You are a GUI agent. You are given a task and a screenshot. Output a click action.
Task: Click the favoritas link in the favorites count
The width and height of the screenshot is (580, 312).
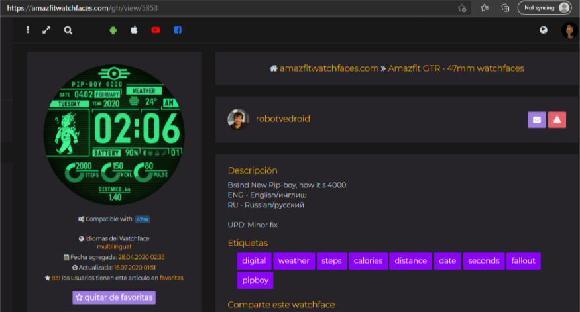[x=171, y=278]
